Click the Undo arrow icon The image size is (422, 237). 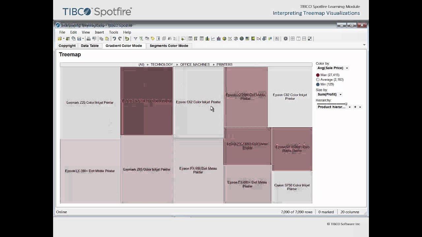click(x=114, y=39)
